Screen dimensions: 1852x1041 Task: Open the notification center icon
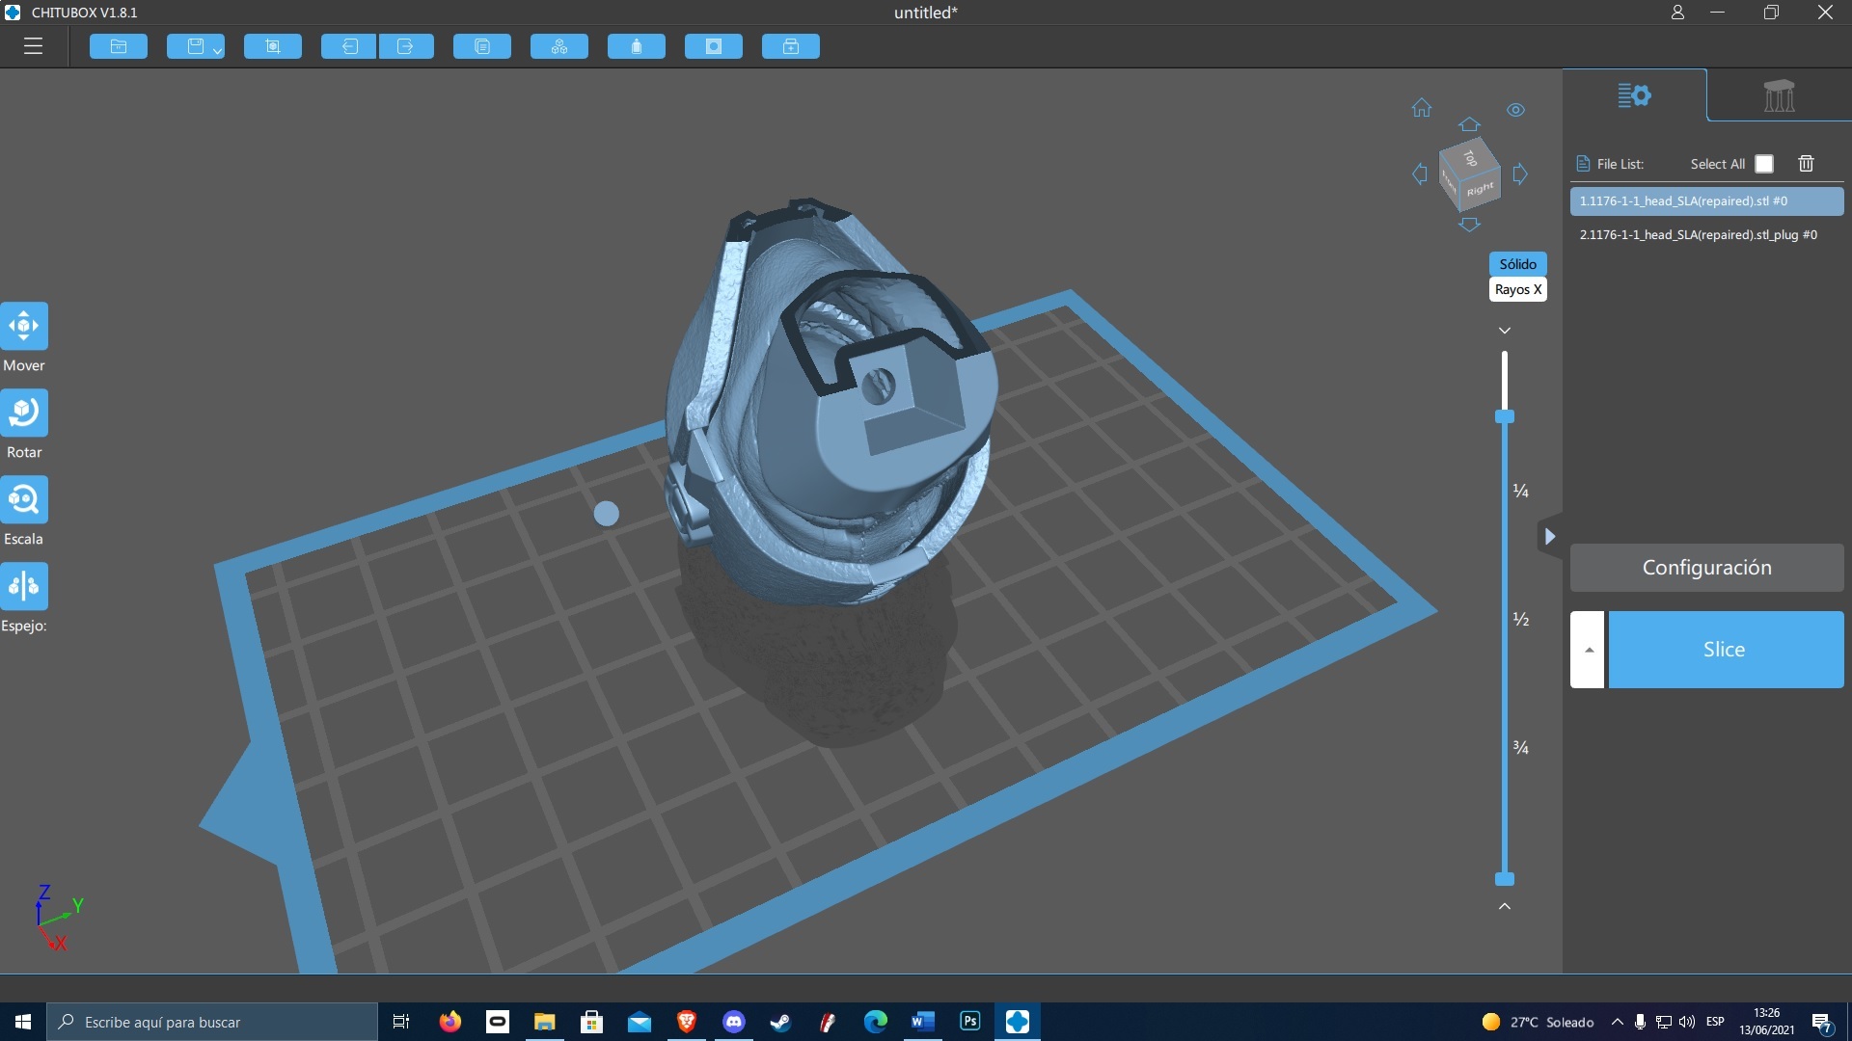point(1822,1023)
